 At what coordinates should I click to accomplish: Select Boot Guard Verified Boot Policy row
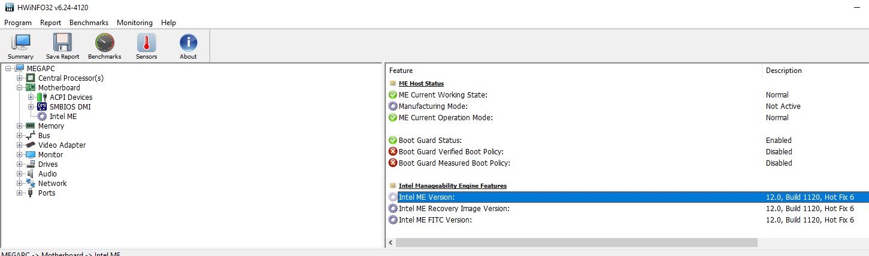point(451,152)
